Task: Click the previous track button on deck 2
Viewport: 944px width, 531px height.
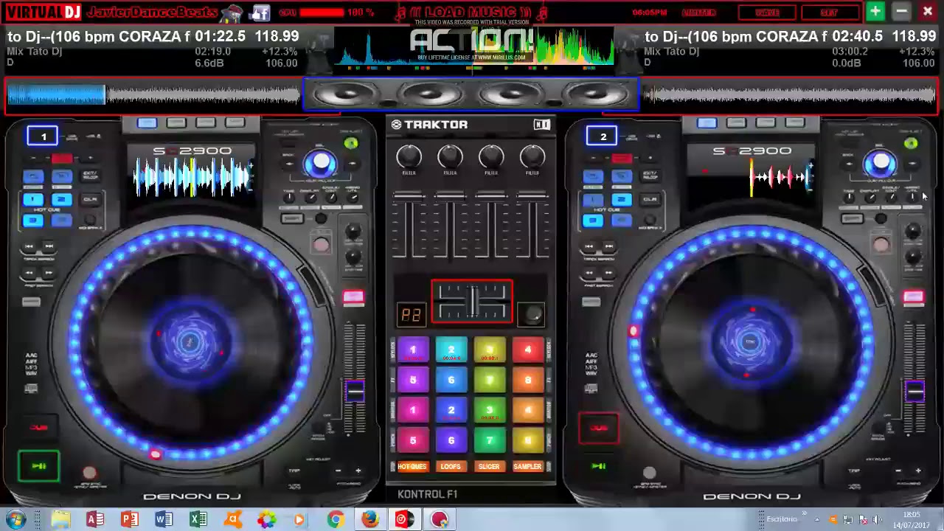Action: 589,247
